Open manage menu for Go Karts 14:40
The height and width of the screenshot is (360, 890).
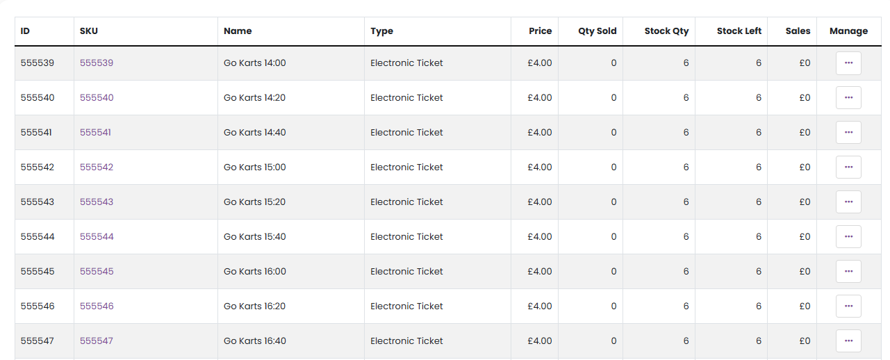click(848, 133)
